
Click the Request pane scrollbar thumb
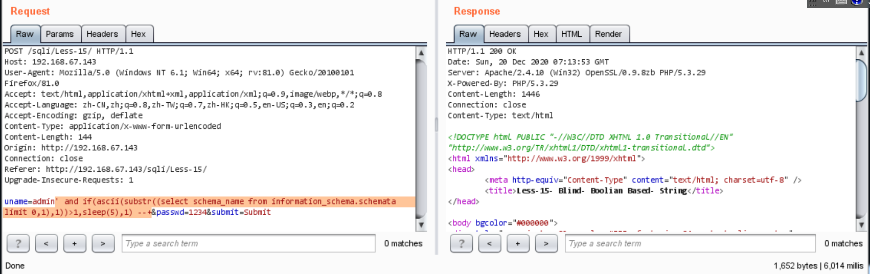421,138
